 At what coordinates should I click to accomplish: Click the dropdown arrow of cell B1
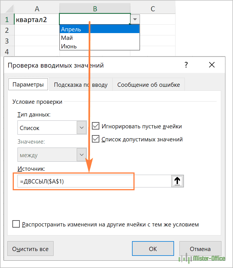point(135,19)
